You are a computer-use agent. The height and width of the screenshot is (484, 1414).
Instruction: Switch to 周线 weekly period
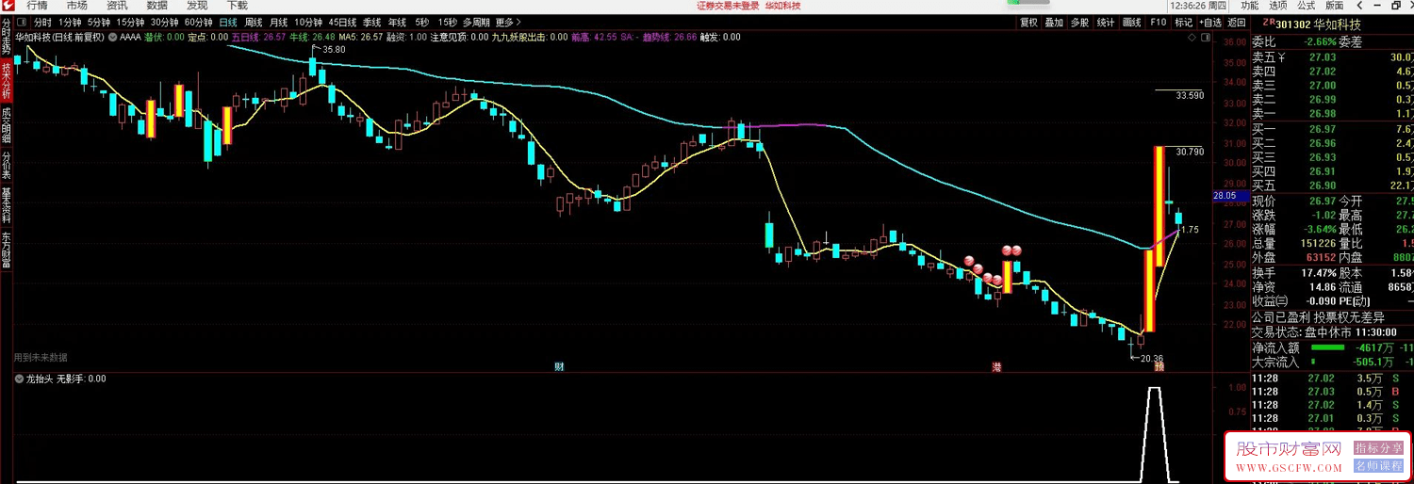(254, 22)
